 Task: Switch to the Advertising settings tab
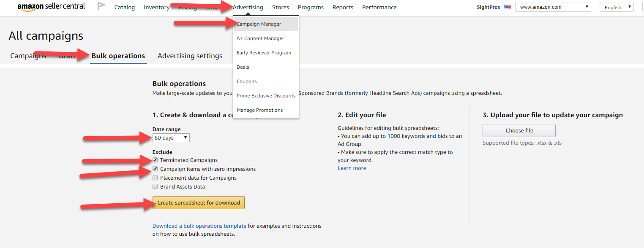click(190, 56)
